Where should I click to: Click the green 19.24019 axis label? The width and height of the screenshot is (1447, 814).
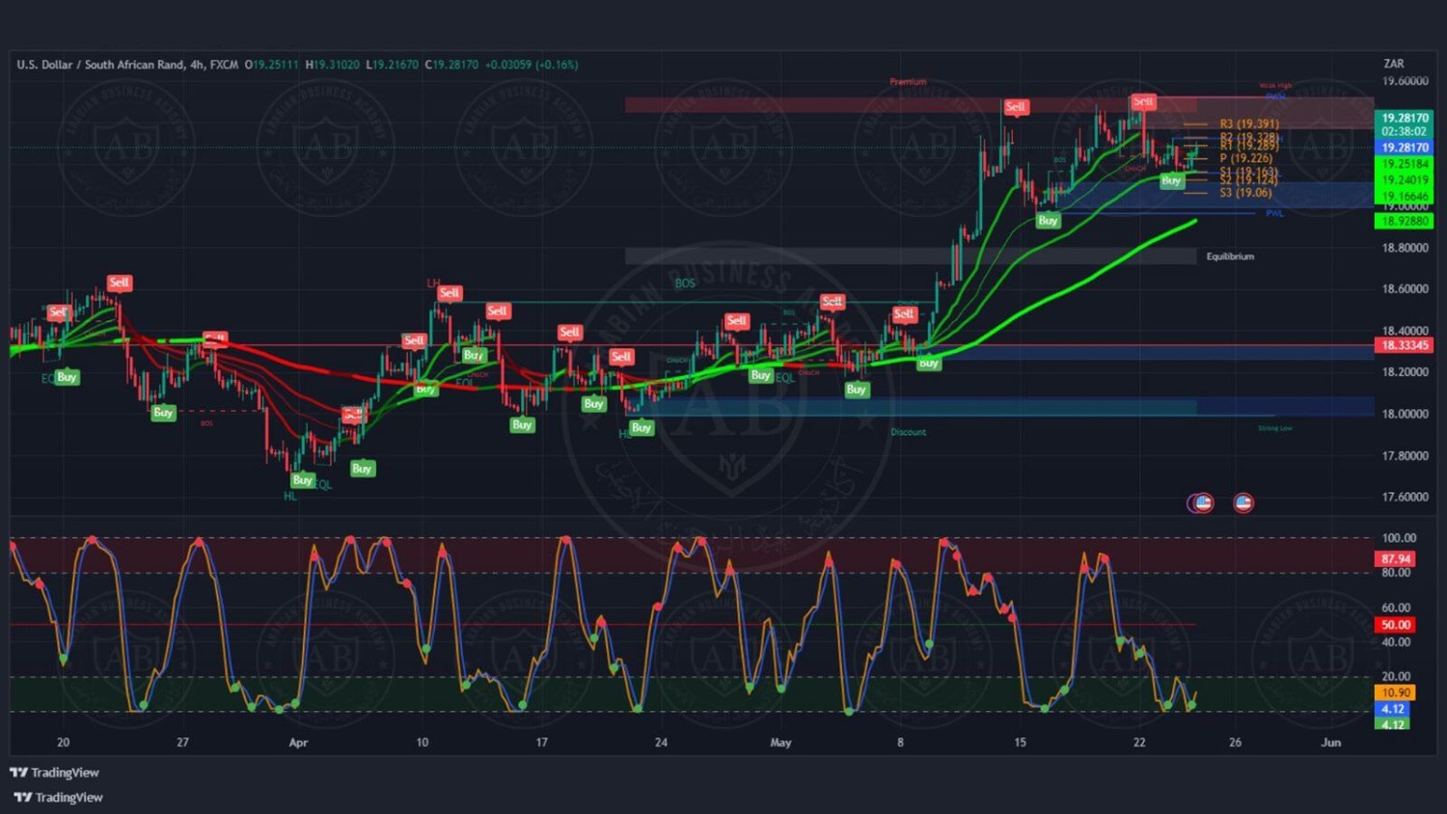tap(1404, 179)
